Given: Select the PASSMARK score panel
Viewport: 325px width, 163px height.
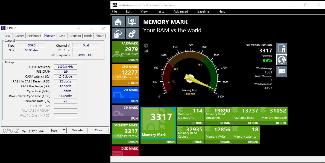Looking at the screenshot, I should click(x=125, y=52).
